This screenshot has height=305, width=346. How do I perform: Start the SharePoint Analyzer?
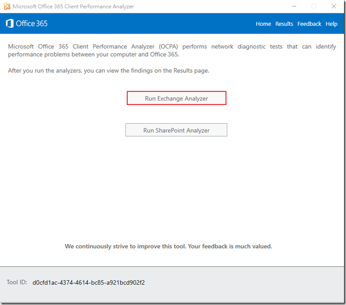tap(176, 130)
